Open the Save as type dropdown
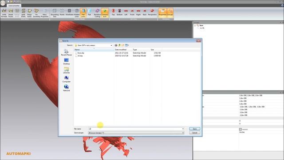 click(x=136, y=133)
